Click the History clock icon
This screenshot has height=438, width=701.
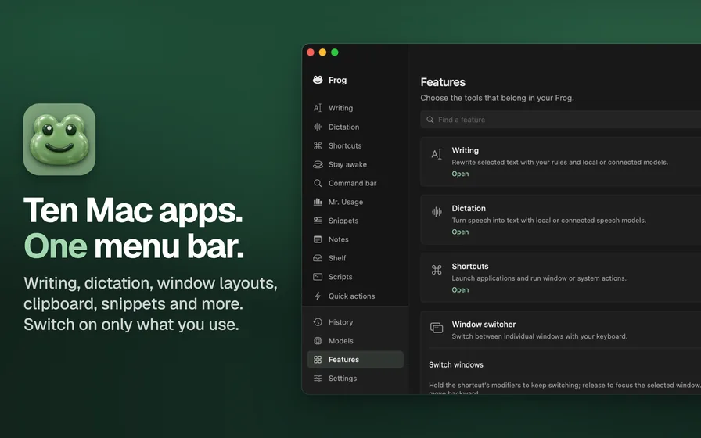coord(318,321)
